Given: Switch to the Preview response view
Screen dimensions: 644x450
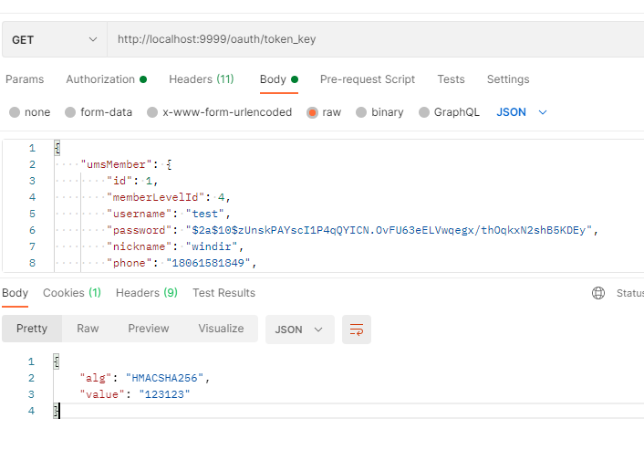Looking at the screenshot, I should [x=149, y=329].
